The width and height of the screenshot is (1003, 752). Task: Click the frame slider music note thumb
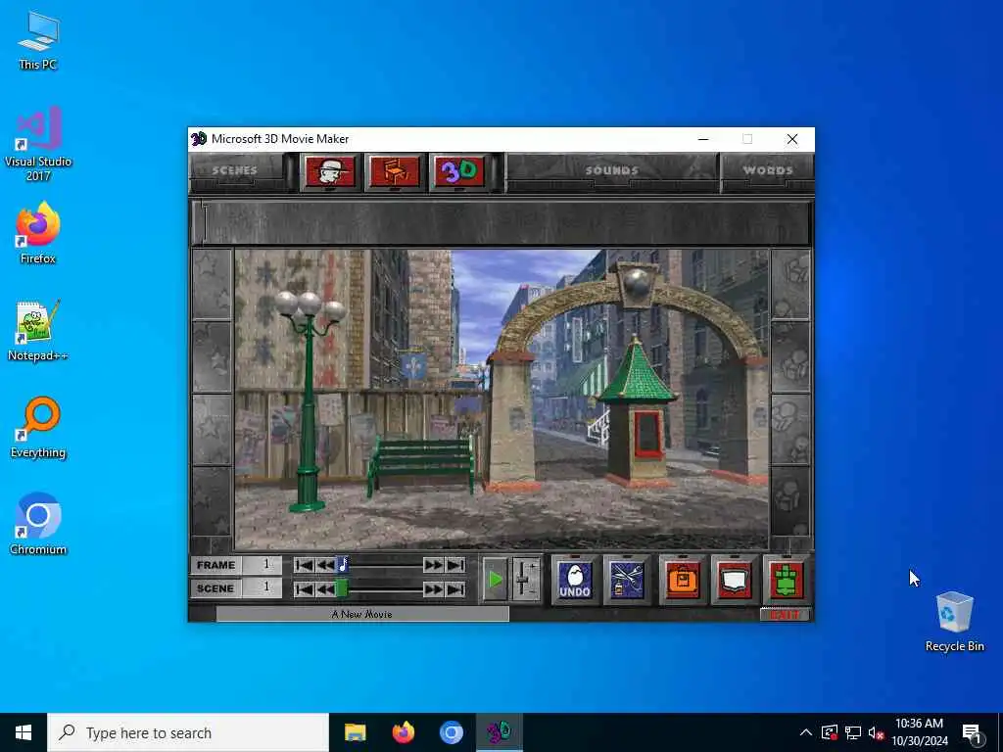pos(342,565)
